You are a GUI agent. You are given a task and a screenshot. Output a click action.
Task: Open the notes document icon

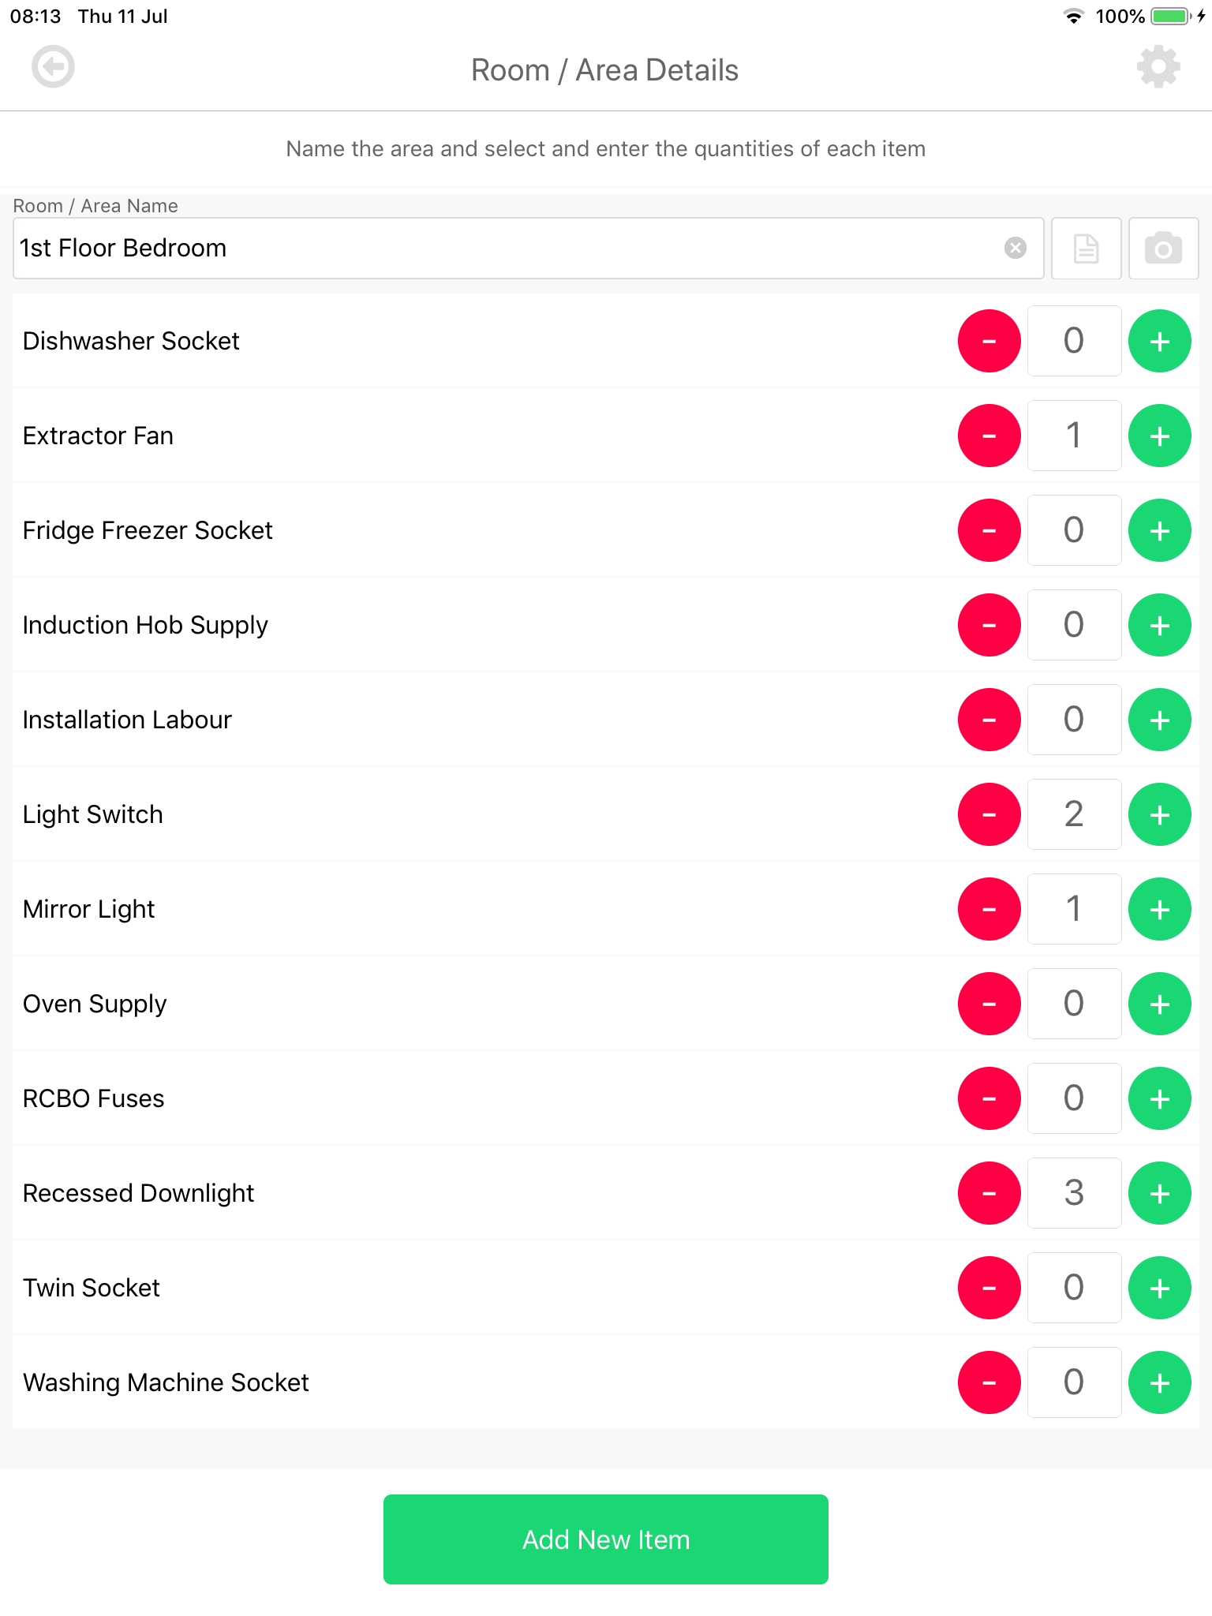[x=1087, y=249]
